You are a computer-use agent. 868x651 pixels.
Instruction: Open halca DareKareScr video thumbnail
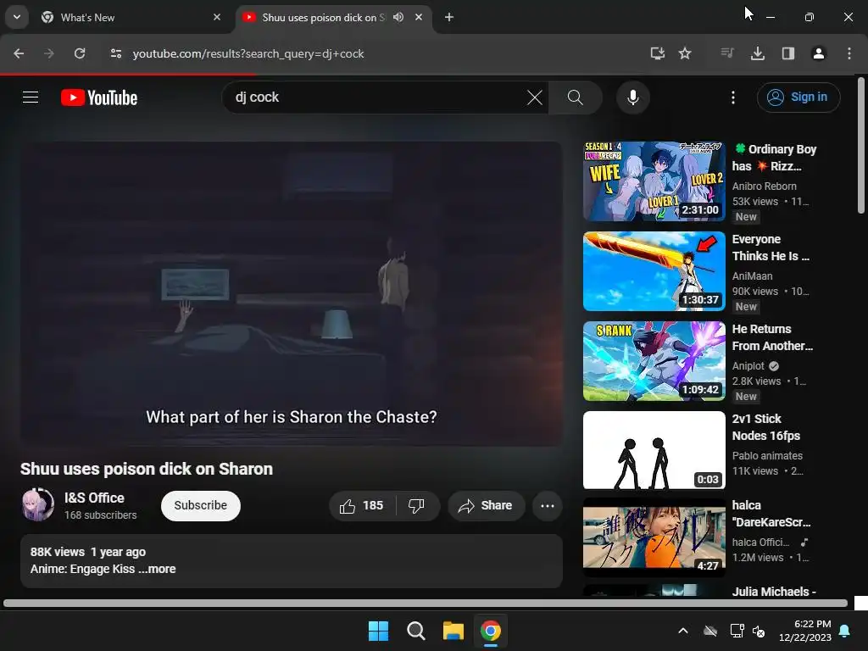tap(654, 537)
